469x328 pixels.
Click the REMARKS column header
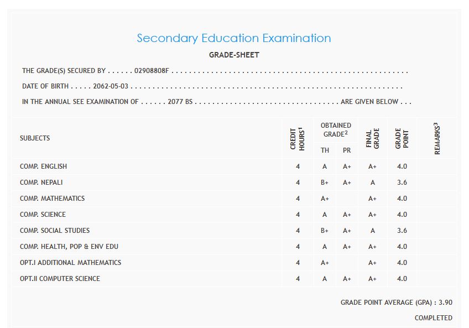click(x=437, y=138)
